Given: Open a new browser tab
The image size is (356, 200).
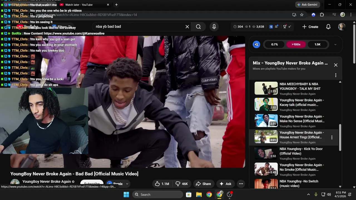Looking at the screenshot, I should pos(116,5).
